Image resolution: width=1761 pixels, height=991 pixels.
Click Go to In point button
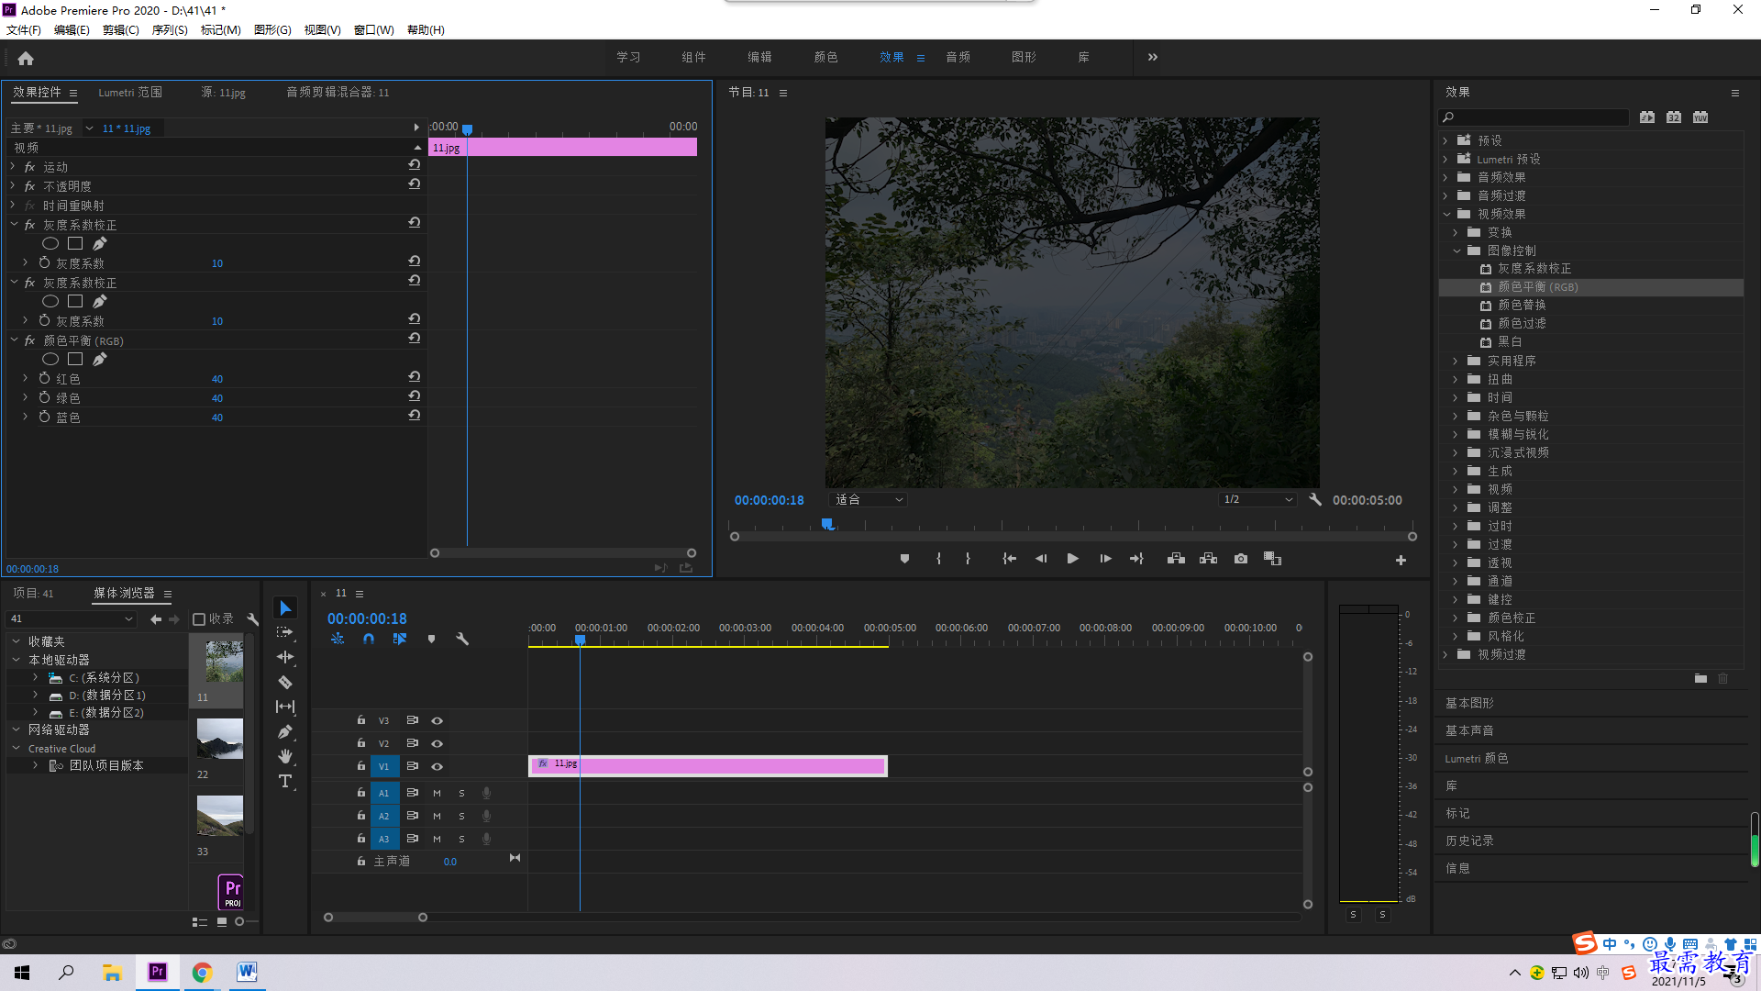(1009, 559)
